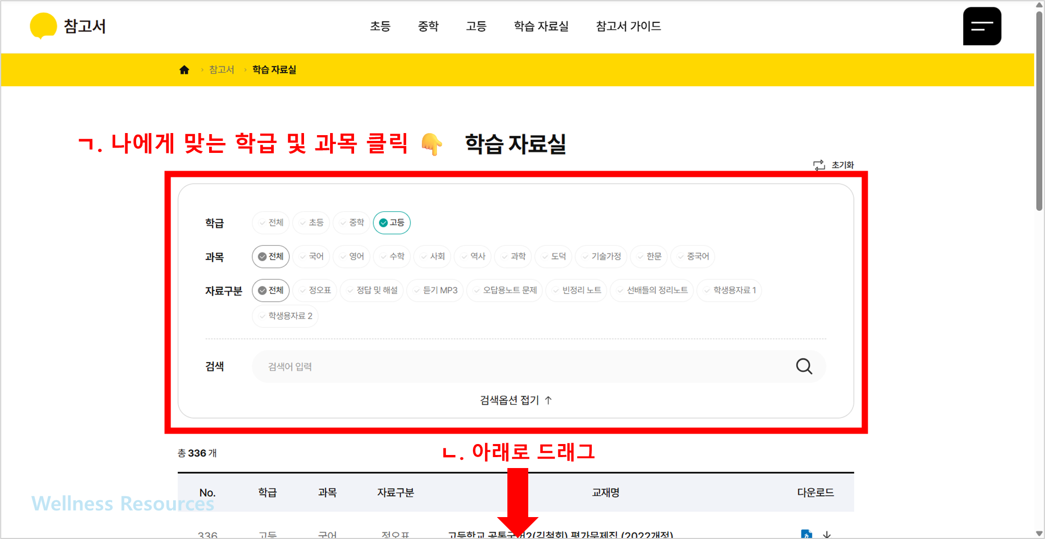The image size is (1045, 539).
Task: Open 초등 in the top navigation
Action: [380, 26]
